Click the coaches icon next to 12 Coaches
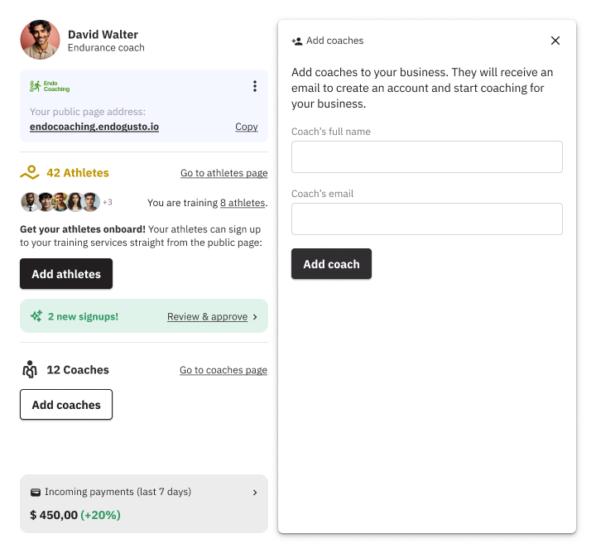Image resolution: width=596 pixels, height=553 pixels. pyautogui.click(x=30, y=370)
